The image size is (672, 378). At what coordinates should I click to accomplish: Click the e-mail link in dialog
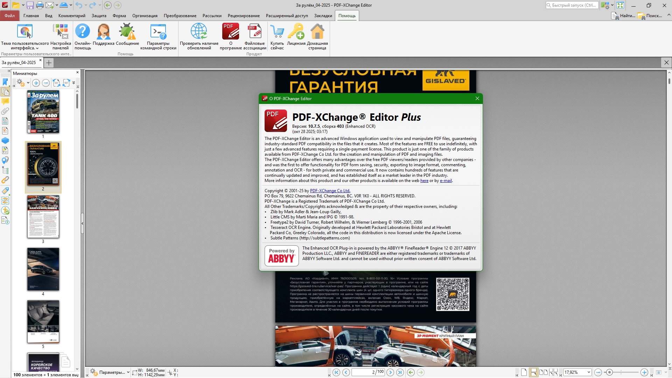pos(446,181)
